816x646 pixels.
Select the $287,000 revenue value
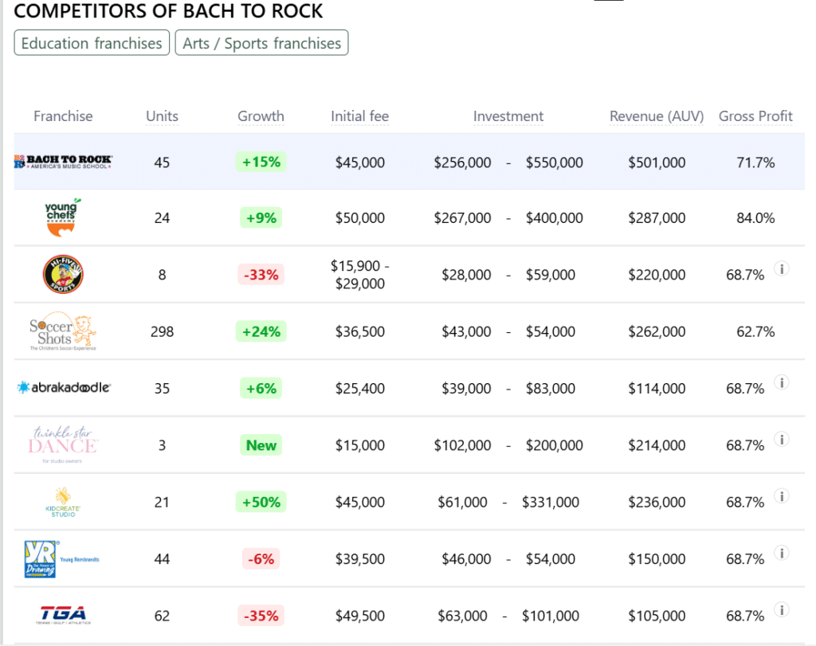tap(657, 217)
